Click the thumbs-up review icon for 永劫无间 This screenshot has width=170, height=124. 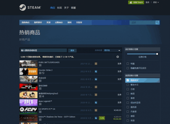[96, 79]
